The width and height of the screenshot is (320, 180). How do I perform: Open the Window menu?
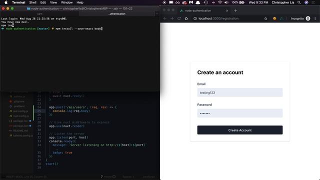tap(66, 2)
